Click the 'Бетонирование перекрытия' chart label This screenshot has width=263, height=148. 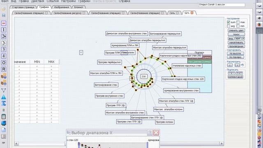pyautogui.click(x=165, y=34)
